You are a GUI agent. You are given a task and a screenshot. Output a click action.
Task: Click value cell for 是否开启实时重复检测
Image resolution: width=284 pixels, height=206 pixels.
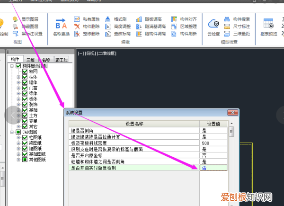[213, 168]
